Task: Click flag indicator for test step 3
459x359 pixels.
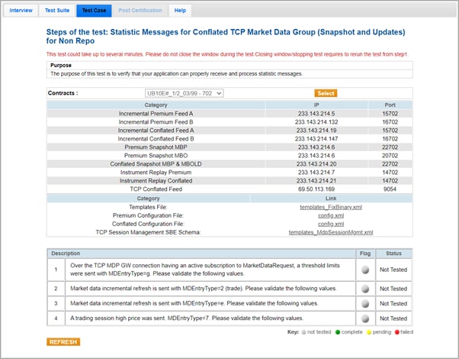Action: 365,303
